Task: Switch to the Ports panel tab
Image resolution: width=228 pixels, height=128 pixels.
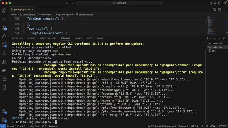Action: tap(78, 38)
